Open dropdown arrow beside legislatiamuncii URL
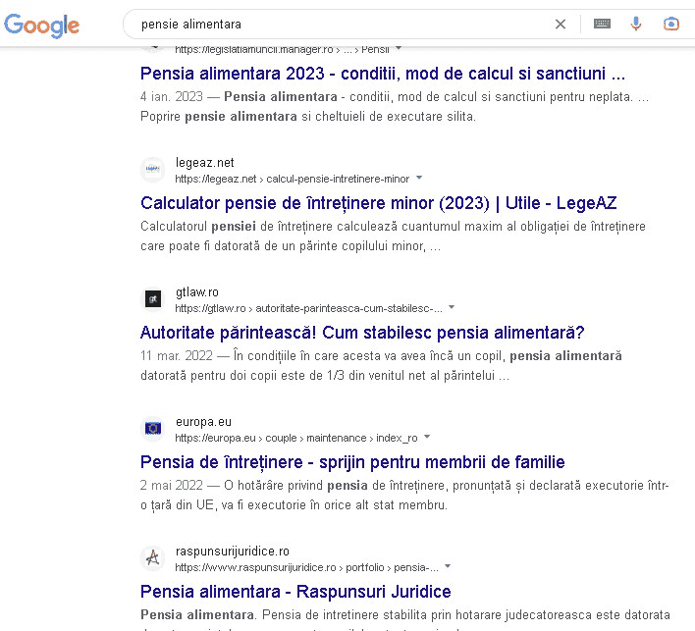Image resolution: width=695 pixels, height=631 pixels. (399, 48)
